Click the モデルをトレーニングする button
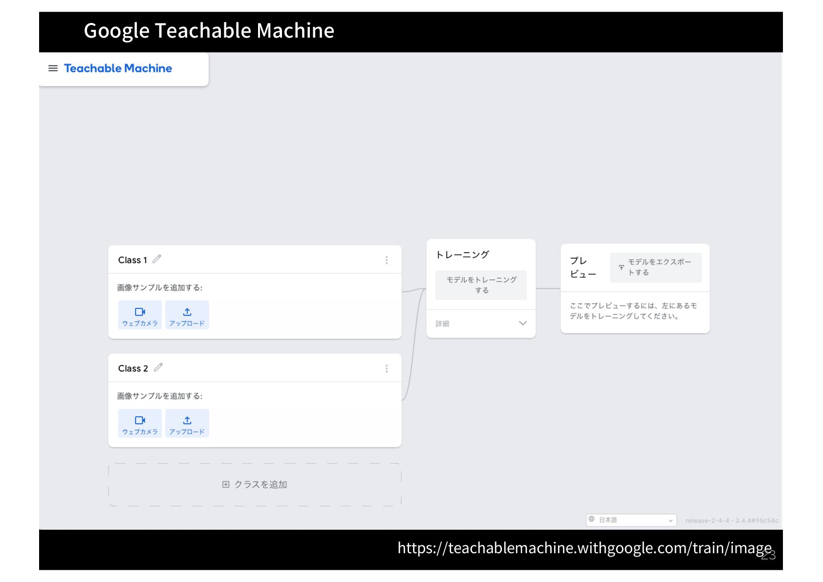 tap(481, 285)
